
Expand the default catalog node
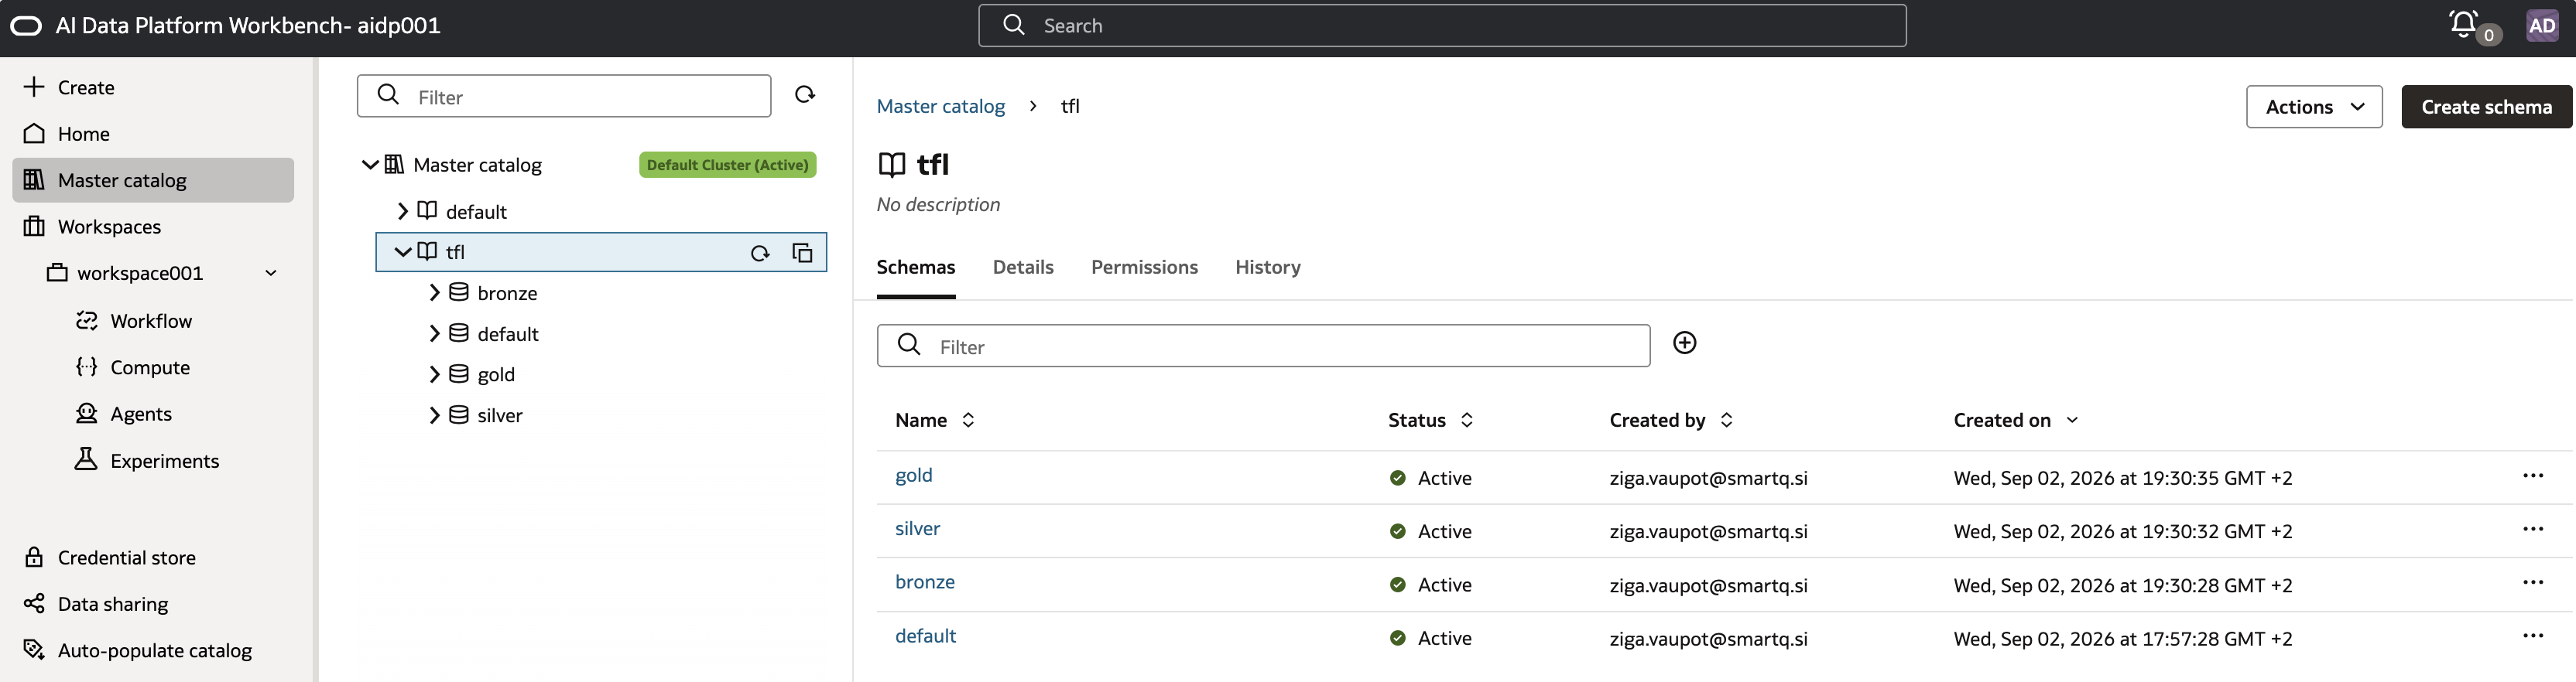pos(403,210)
